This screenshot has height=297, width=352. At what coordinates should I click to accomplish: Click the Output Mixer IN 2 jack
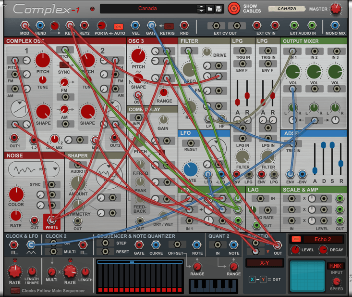[315, 52]
